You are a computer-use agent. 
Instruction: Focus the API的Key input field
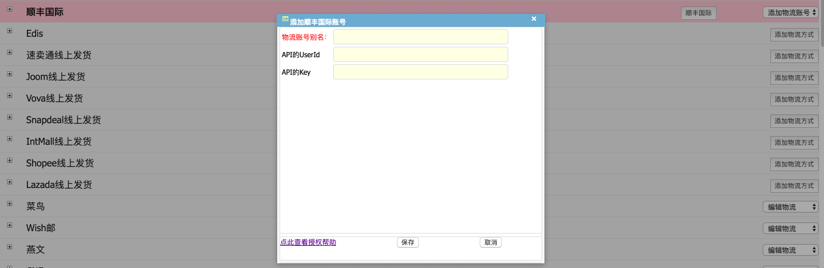[421, 72]
